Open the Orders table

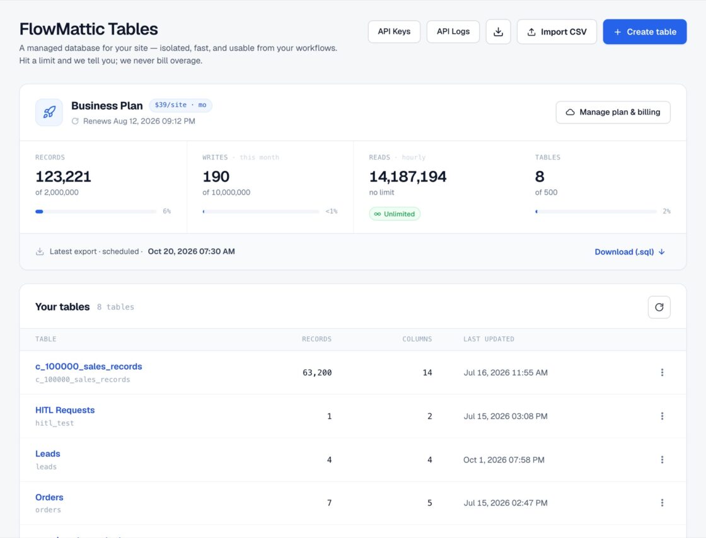coord(49,497)
